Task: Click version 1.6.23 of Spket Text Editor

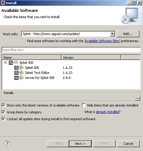Action: (67, 73)
